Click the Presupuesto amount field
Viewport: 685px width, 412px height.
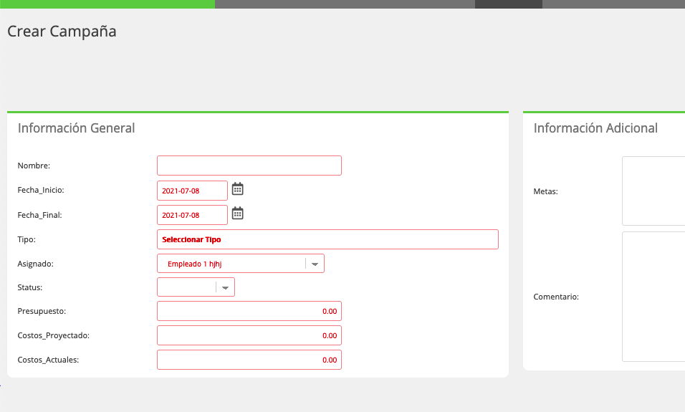249,311
